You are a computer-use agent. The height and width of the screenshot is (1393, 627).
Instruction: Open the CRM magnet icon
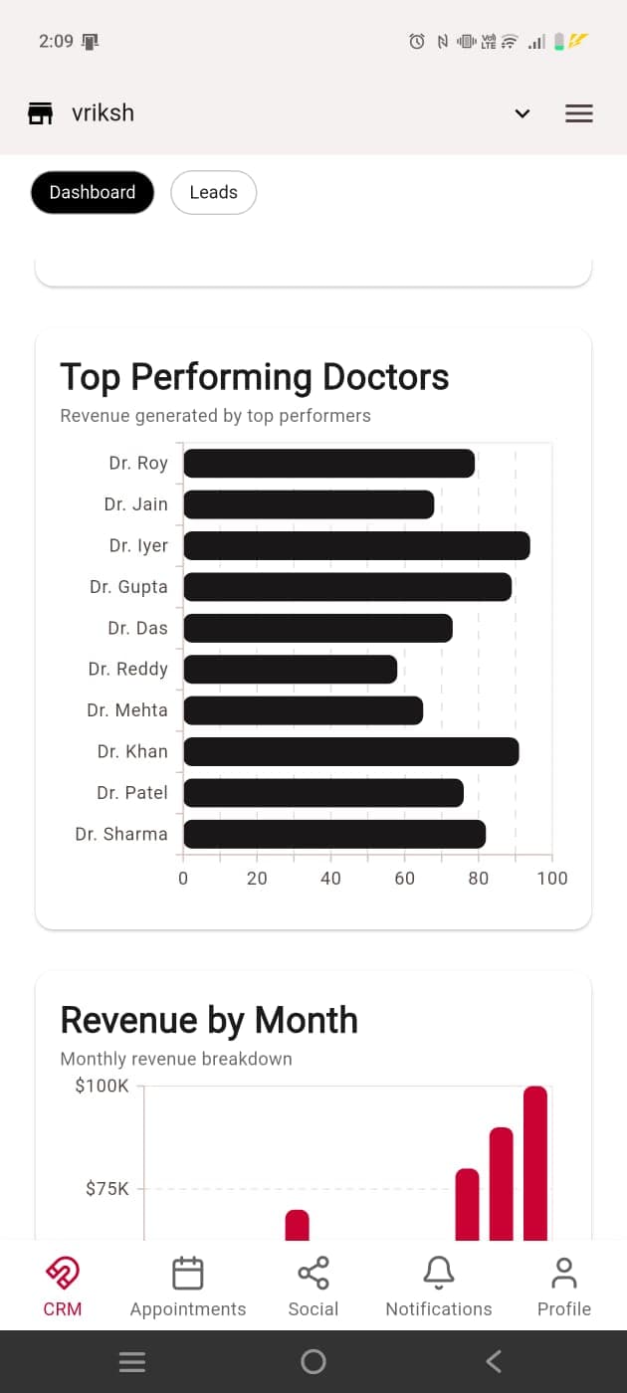63,1273
